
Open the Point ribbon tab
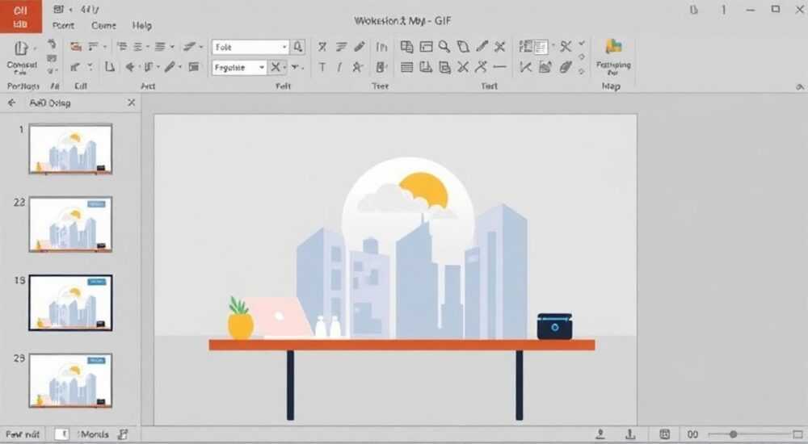(63, 25)
